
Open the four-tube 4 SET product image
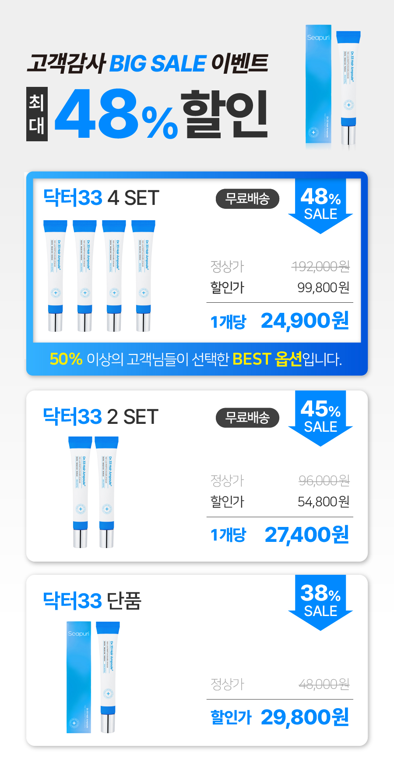(99, 276)
